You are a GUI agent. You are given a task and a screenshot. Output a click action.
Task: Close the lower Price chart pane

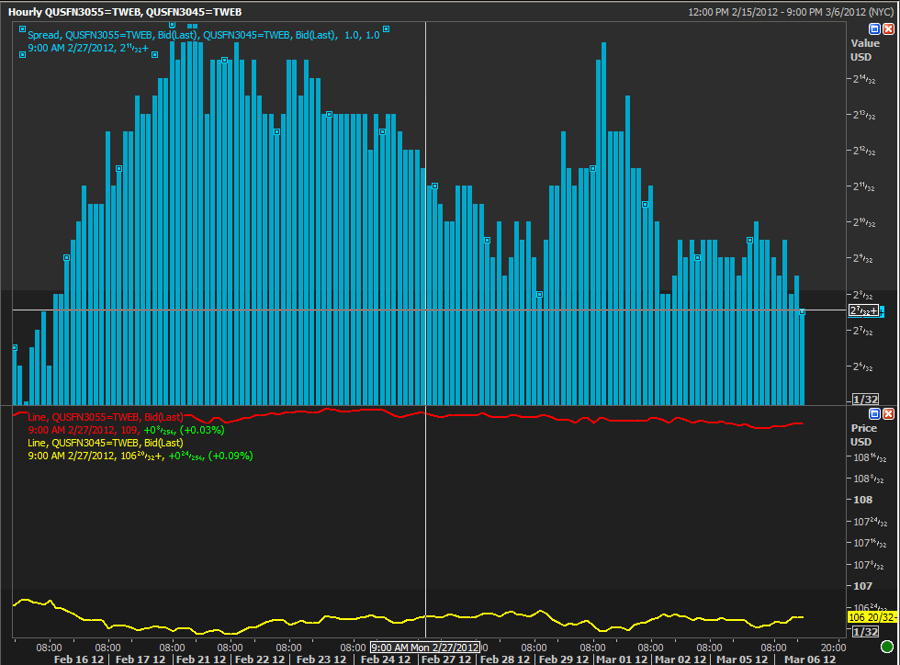coord(888,414)
